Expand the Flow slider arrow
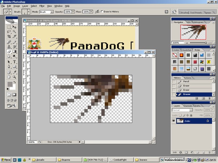Image resolution: width=218 pixels, height=163 pixels. [91, 12]
